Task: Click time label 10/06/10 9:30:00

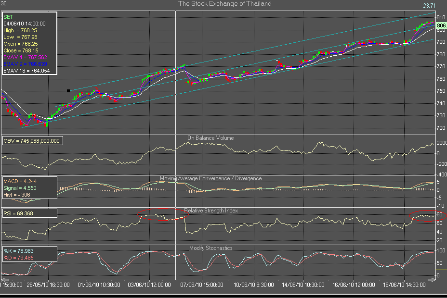Action: point(254,285)
